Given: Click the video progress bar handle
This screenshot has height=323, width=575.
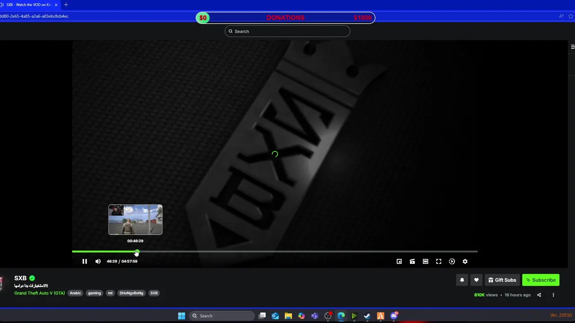Looking at the screenshot, I should [x=137, y=252].
